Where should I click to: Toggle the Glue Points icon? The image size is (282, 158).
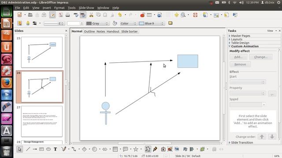coord(155,149)
